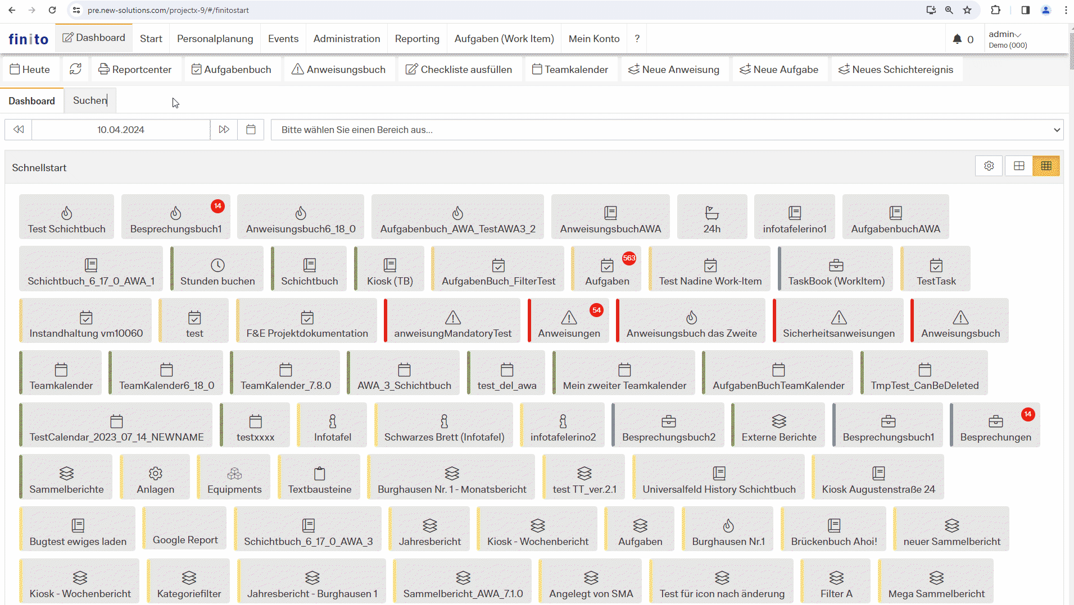This screenshot has height=605, width=1074.
Task: Open the Reporting menu
Action: tap(416, 39)
